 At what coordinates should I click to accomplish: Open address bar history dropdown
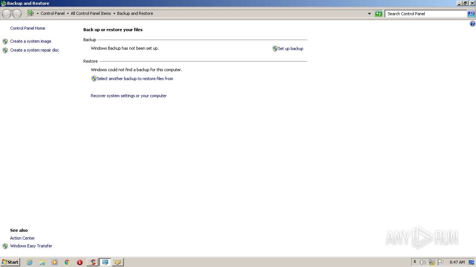tap(369, 14)
